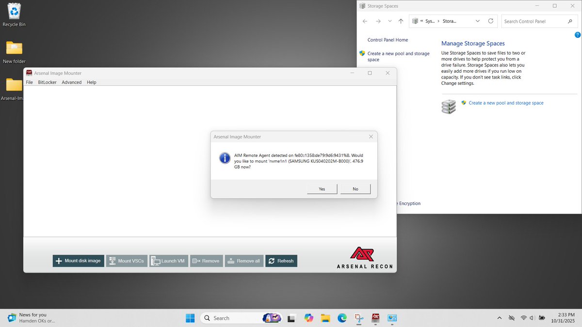This screenshot has height=327, width=582.
Task: Click the Search Control Panel field
Action: point(539,21)
